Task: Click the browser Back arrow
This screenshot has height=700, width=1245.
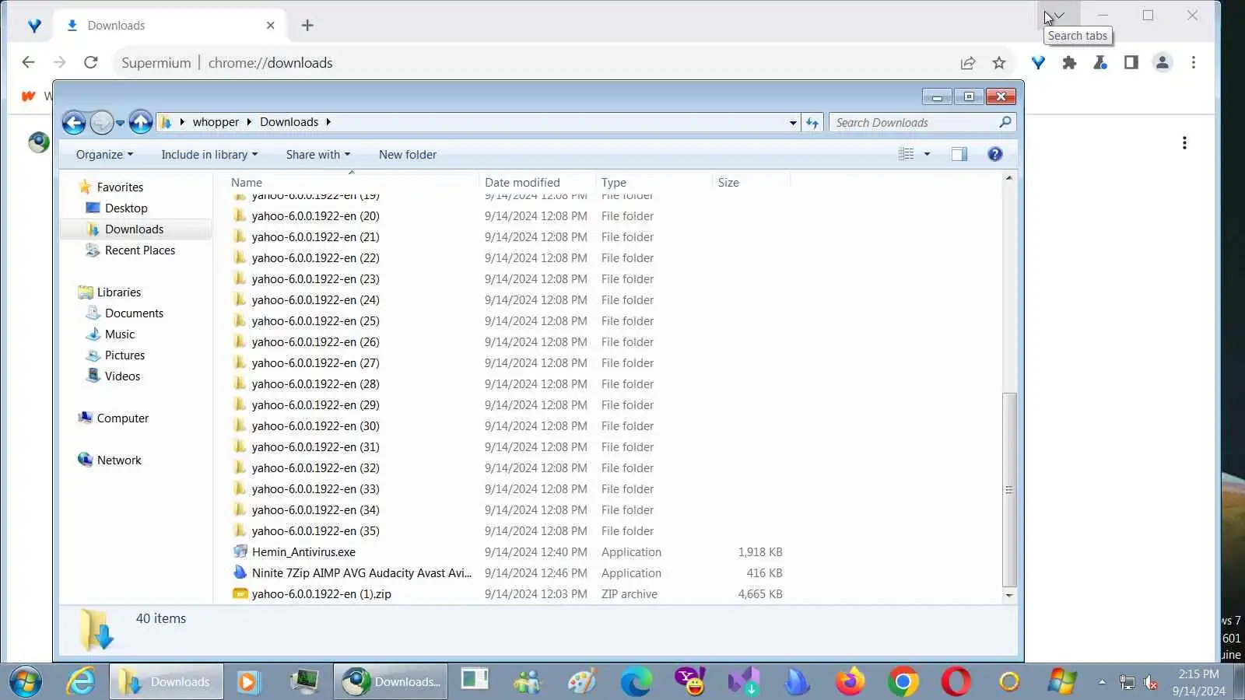Action: [28, 62]
